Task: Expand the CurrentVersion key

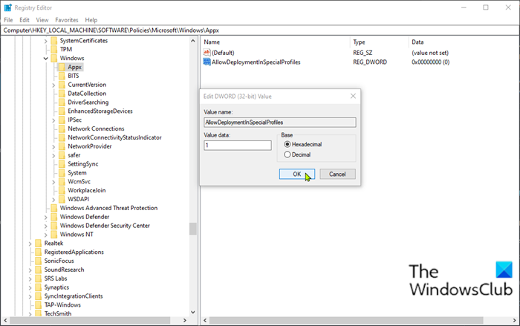Action: (53, 85)
